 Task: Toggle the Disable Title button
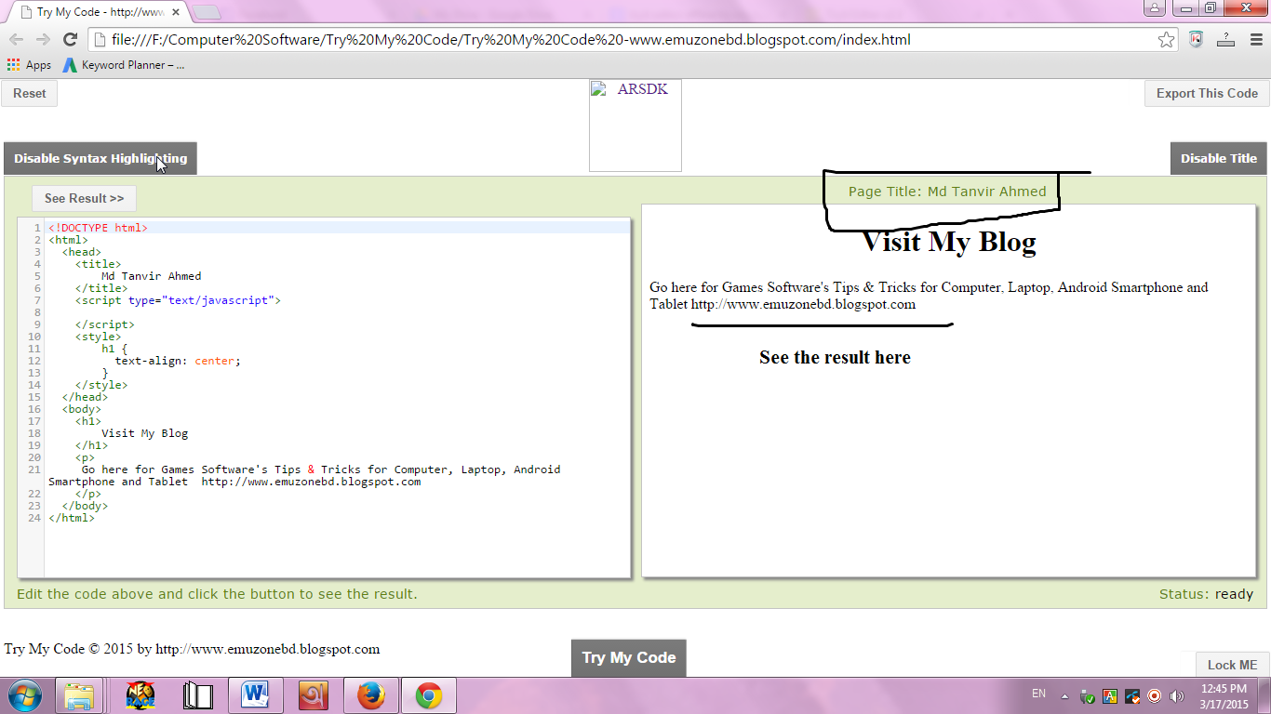coord(1219,158)
